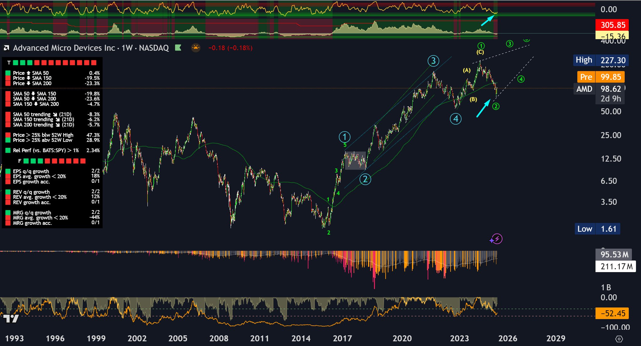Click the High 227.30 price label
Screen dimensions: 641x346
pos(601,60)
